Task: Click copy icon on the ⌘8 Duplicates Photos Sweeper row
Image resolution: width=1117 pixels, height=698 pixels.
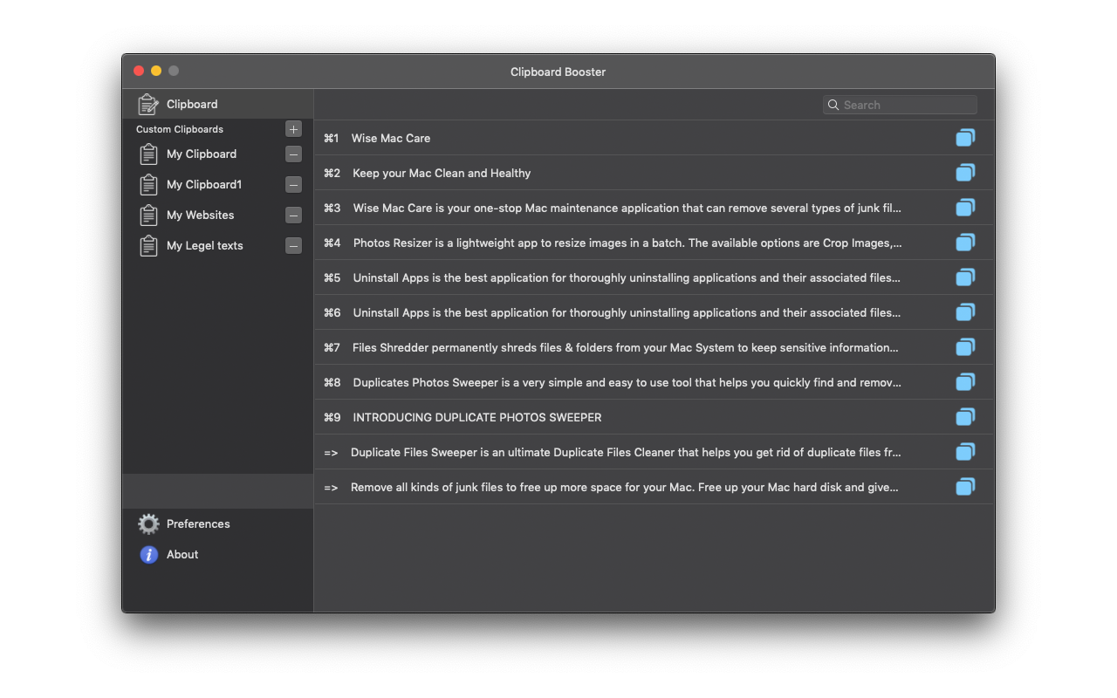Action: pyautogui.click(x=965, y=382)
